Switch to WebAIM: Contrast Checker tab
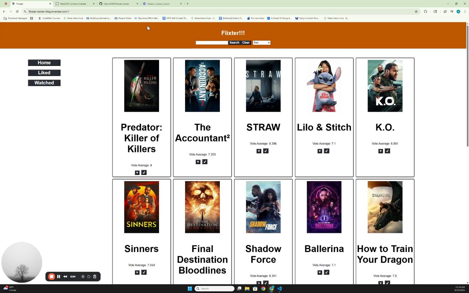469x293 pixels. [x=75, y=4]
